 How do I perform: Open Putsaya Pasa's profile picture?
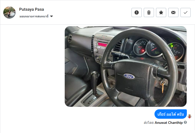tap(9, 12)
